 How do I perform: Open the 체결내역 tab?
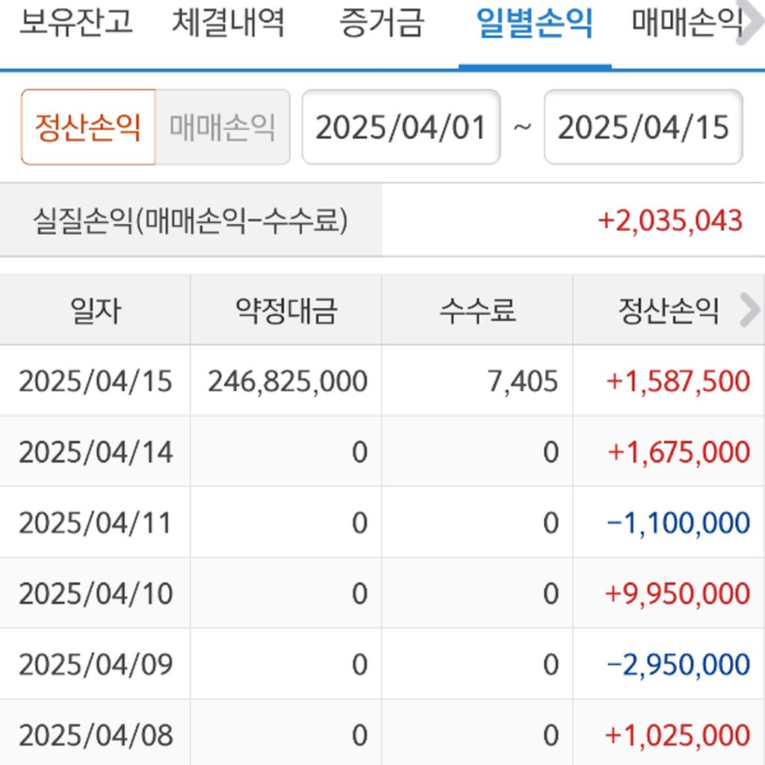[x=228, y=23]
